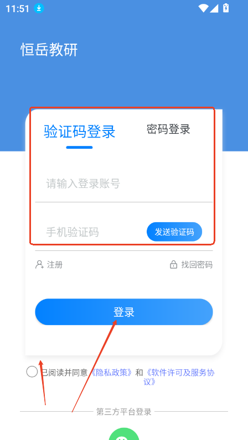Viewport: 248px width, 440px height.
Task: Tap the Wi-Fi status icon
Action: [x=203, y=8]
